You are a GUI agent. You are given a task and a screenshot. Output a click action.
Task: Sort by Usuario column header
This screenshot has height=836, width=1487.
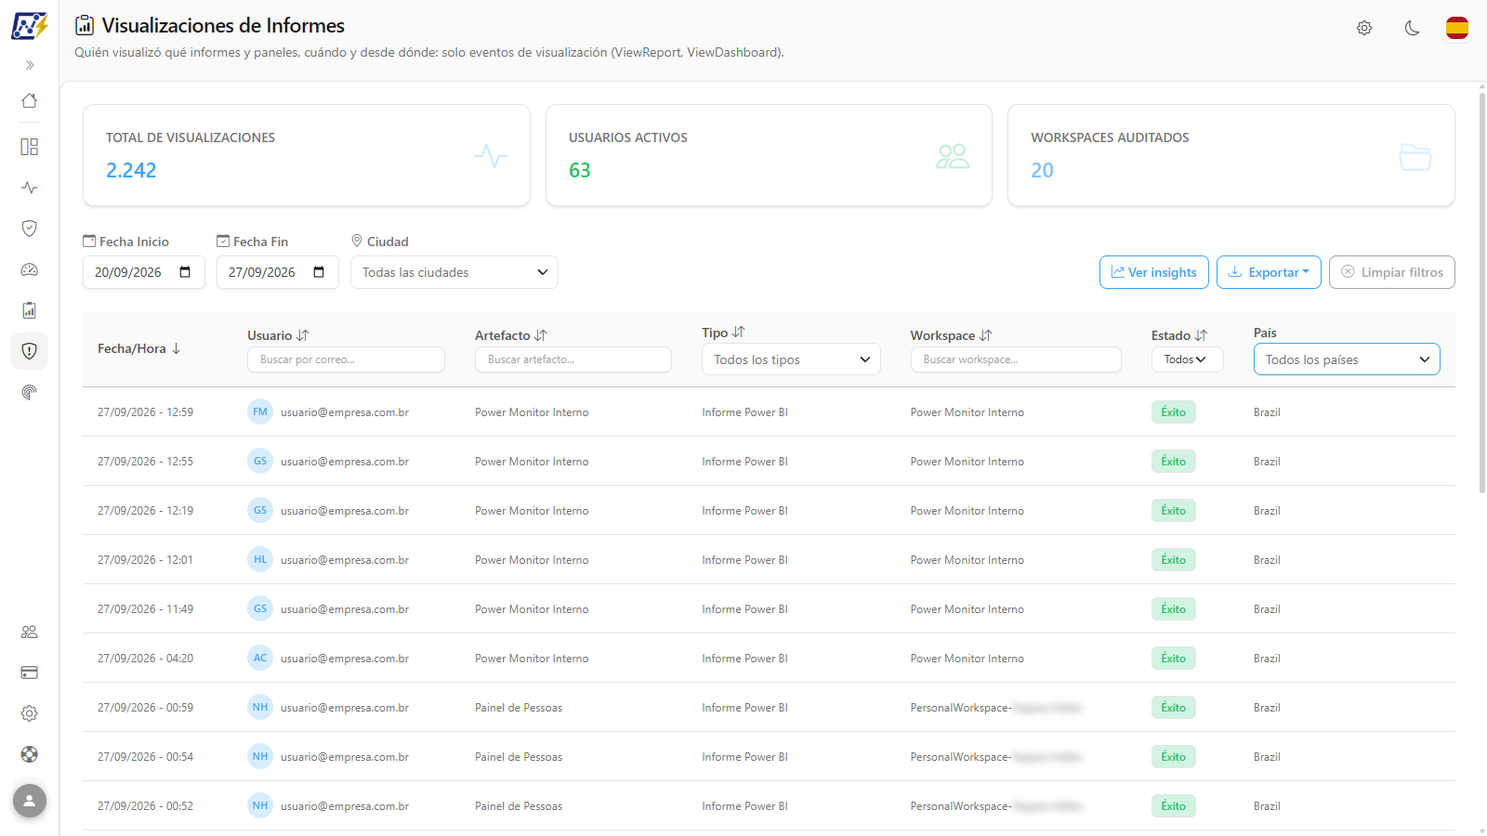pos(278,335)
